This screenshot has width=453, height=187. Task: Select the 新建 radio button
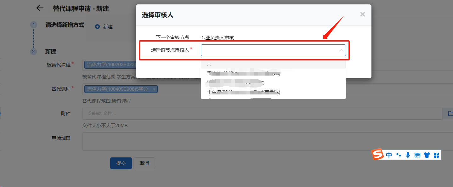(x=97, y=27)
